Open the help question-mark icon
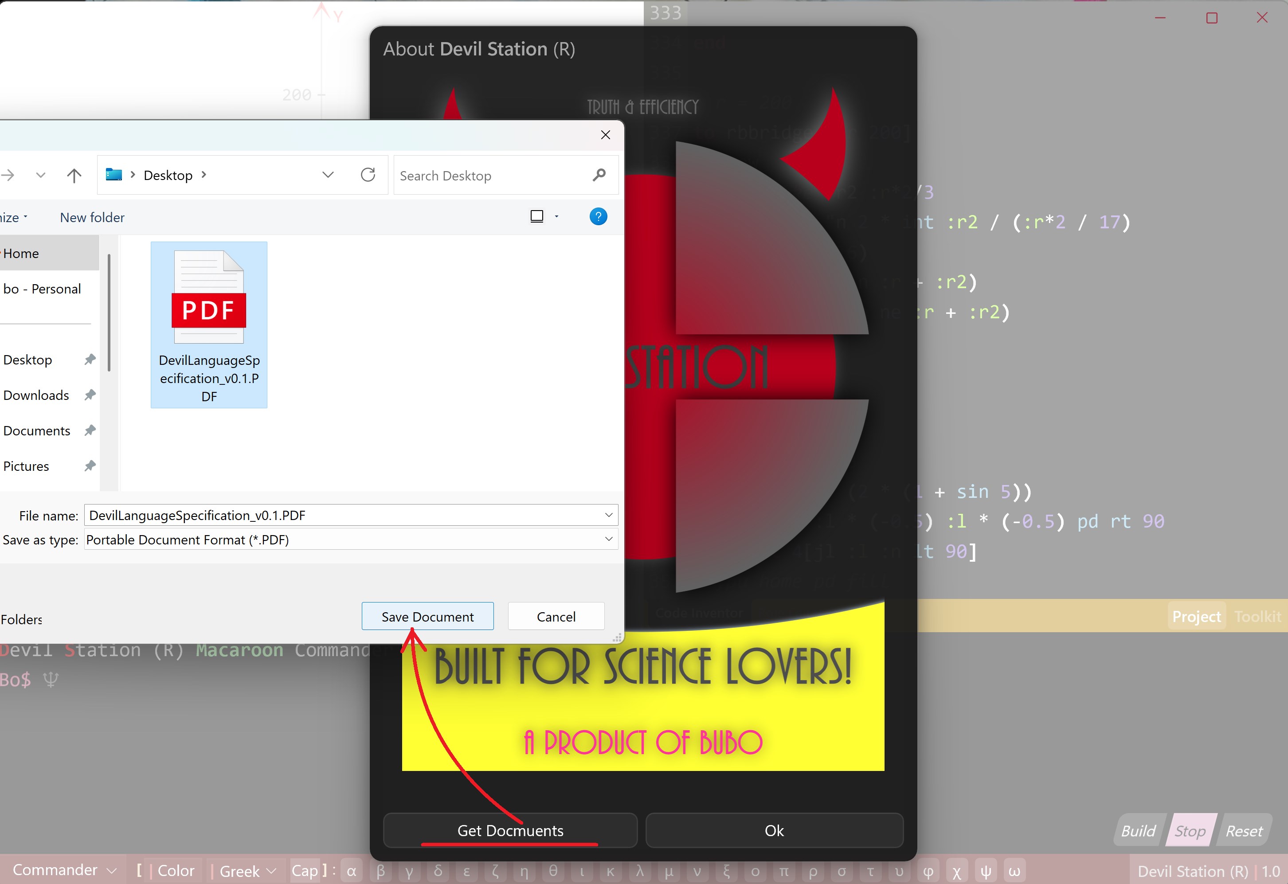Image resolution: width=1288 pixels, height=884 pixels. pyautogui.click(x=598, y=217)
